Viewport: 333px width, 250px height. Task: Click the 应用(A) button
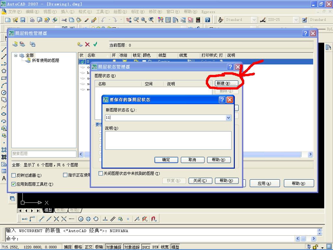265,184
